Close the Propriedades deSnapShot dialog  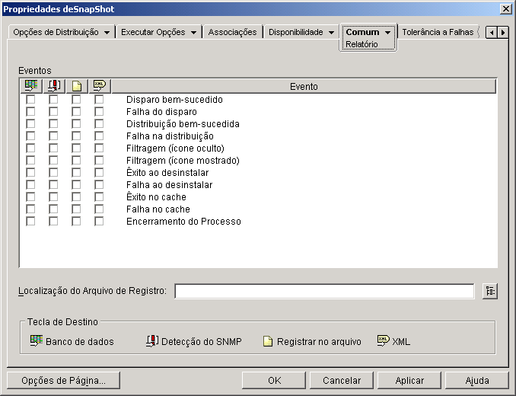point(506,9)
